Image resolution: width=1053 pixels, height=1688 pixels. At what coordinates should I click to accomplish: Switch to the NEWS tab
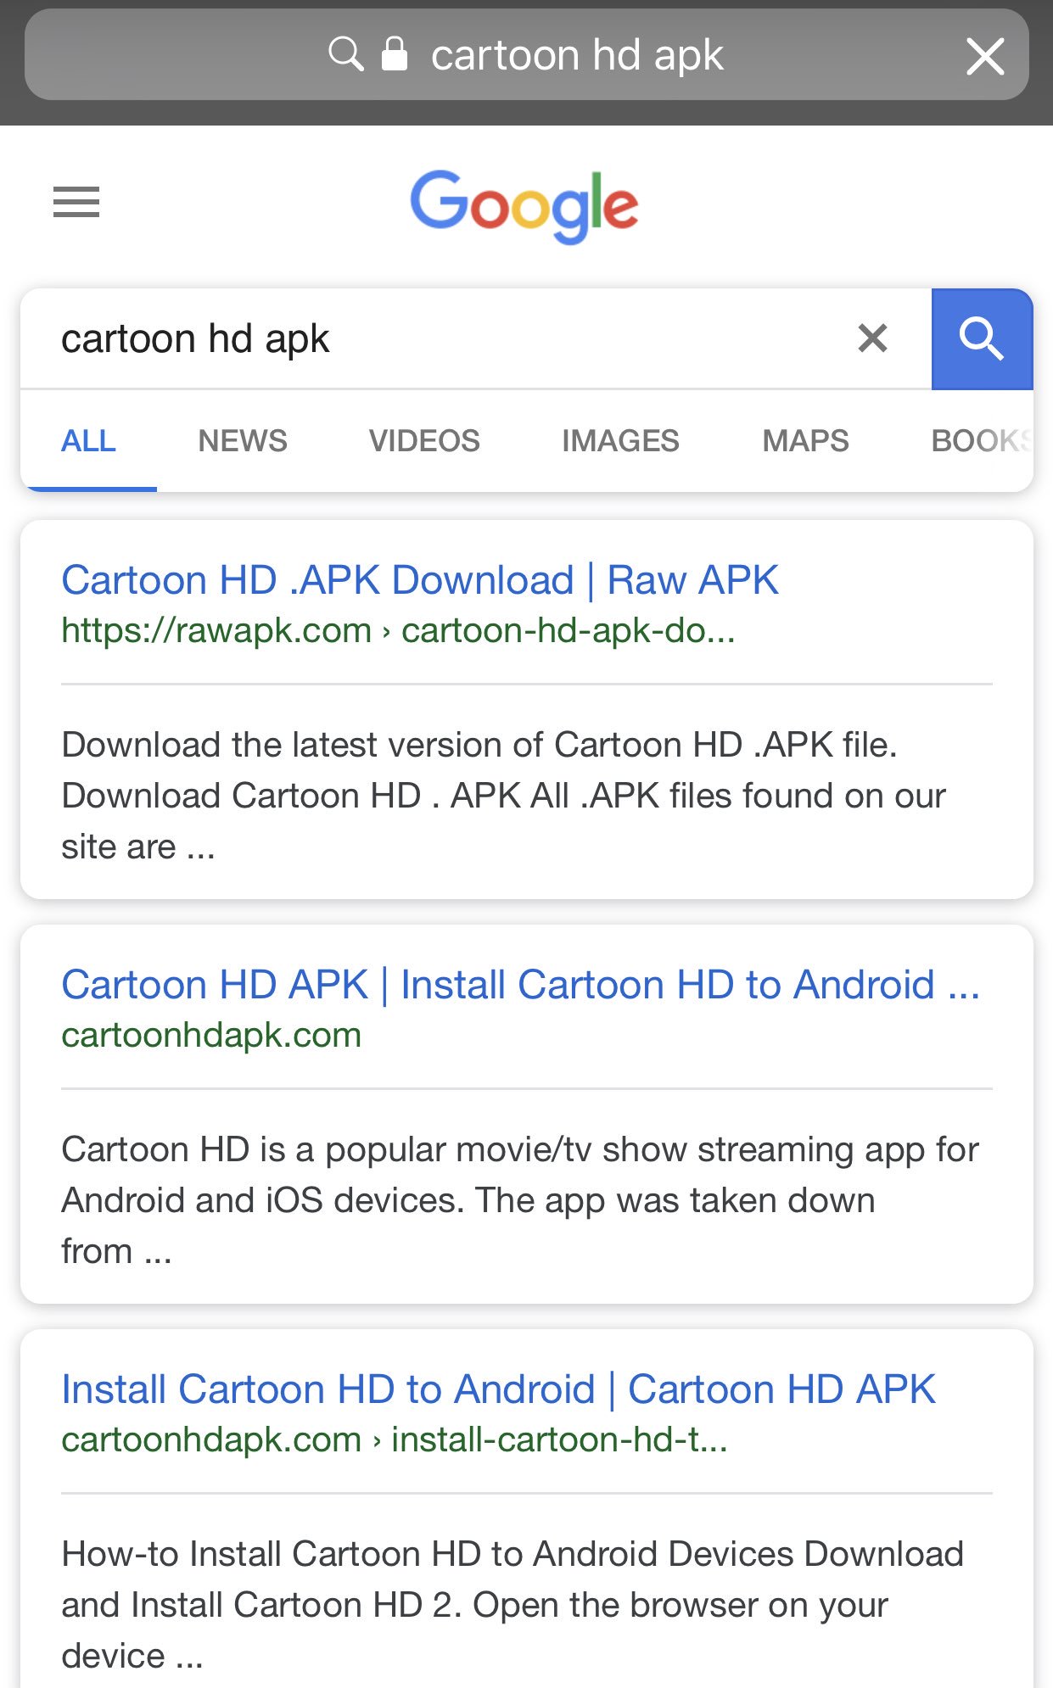pos(243,441)
